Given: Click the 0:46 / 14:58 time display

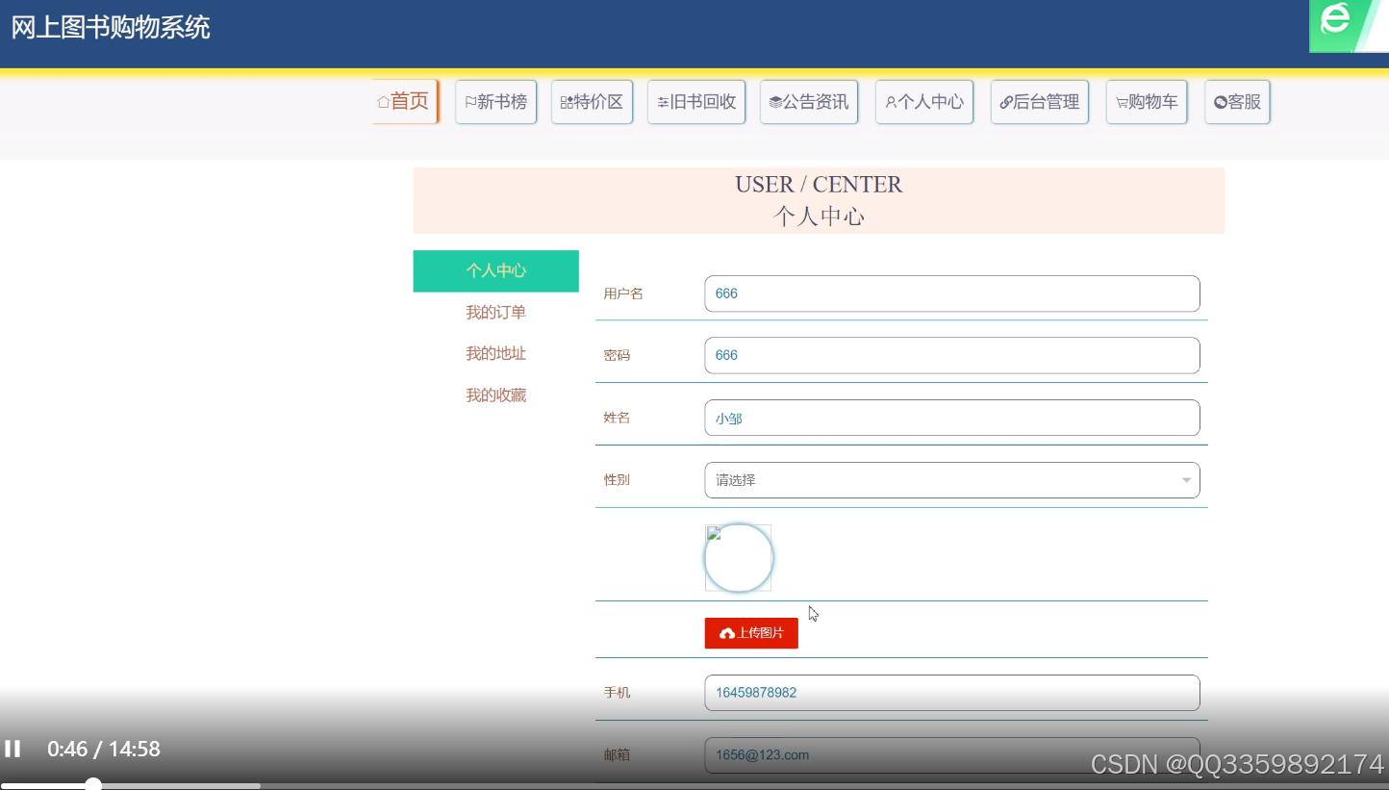Looking at the screenshot, I should coord(104,749).
